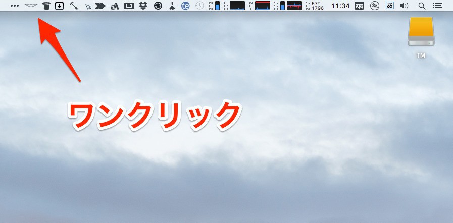
Task: Open the top hat menu bar icon
Action: click(46, 6)
